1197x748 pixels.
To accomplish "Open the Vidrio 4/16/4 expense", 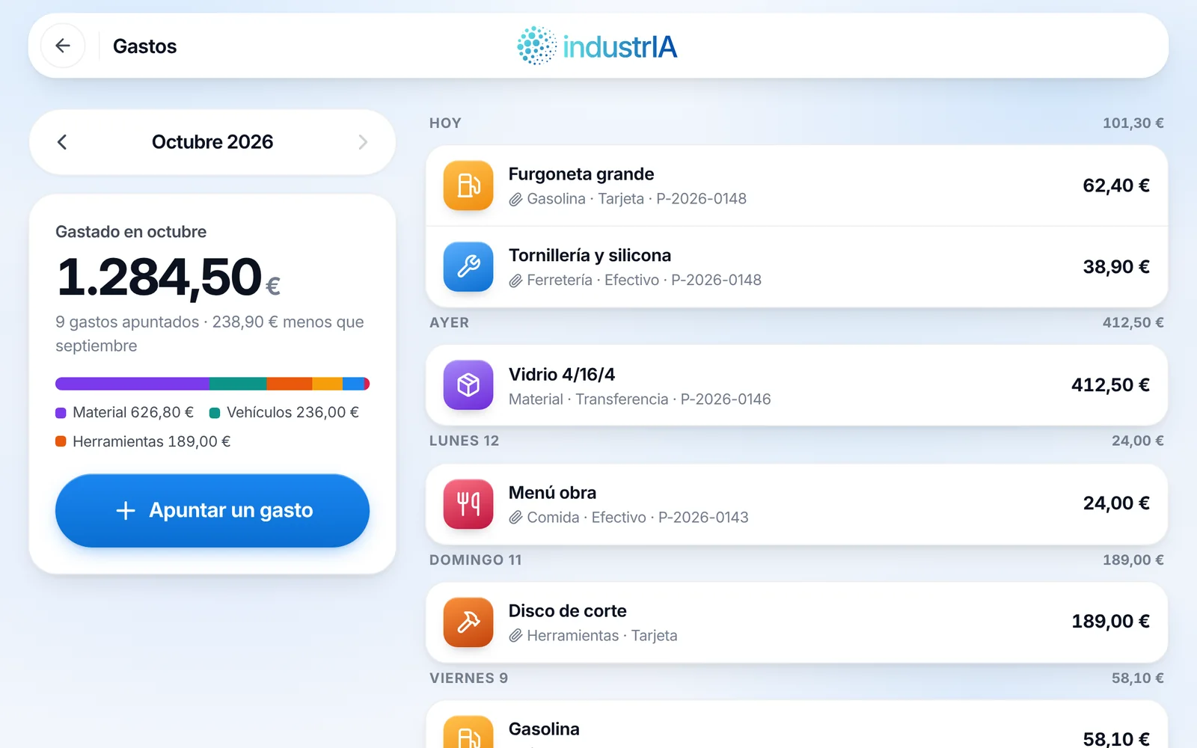I will tap(797, 385).
